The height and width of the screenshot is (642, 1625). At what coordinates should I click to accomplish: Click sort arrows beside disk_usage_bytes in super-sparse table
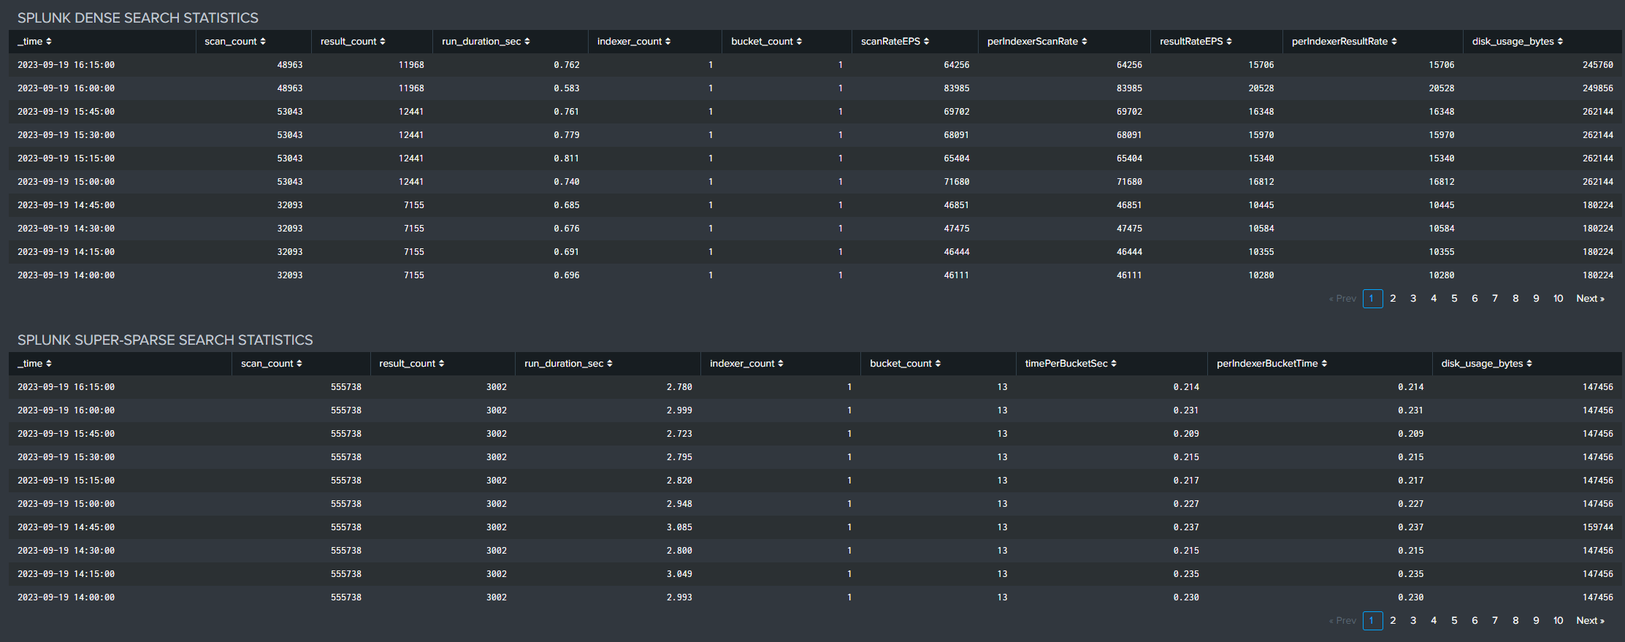1529,364
